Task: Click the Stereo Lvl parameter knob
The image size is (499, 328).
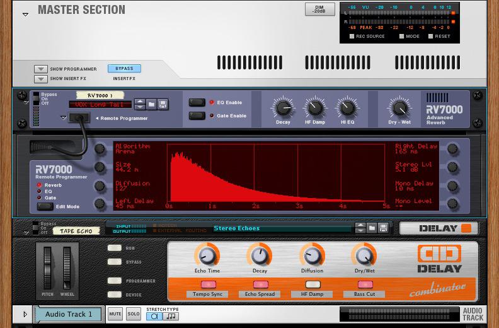Action: (452, 167)
